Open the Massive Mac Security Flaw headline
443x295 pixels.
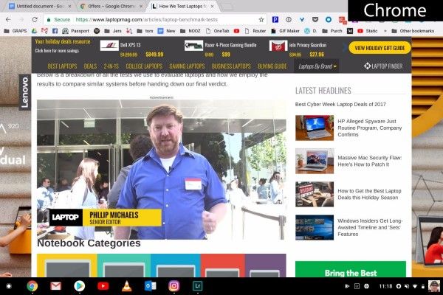(x=370, y=161)
